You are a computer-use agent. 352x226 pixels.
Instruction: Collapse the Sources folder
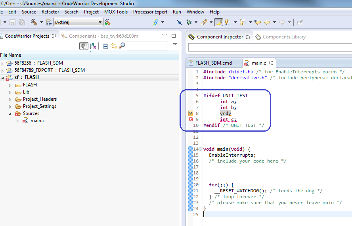[10, 114]
